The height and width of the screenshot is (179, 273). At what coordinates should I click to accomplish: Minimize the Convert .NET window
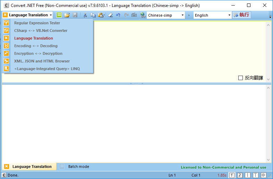click(233, 6)
